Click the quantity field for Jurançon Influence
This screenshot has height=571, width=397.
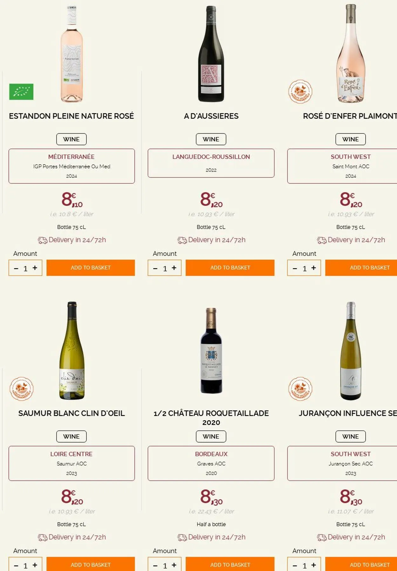click(305, 566)
